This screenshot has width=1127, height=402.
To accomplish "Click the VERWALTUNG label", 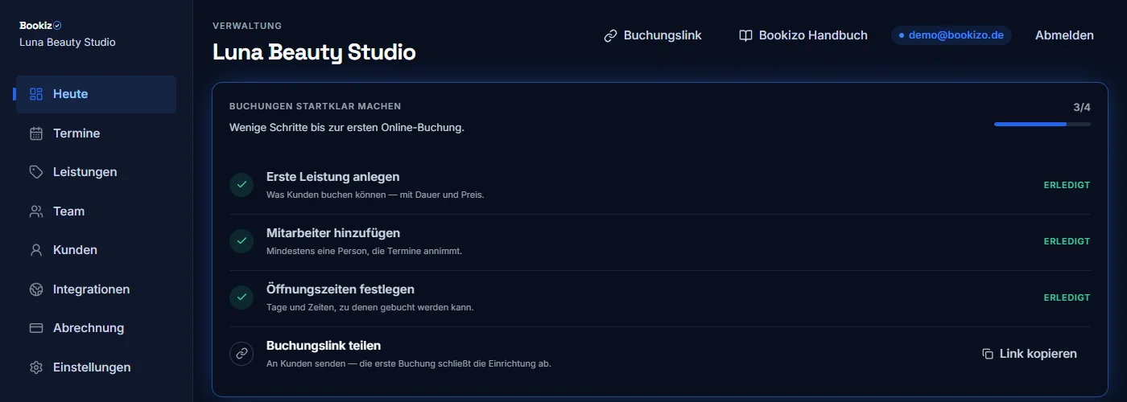I will 247,26.
